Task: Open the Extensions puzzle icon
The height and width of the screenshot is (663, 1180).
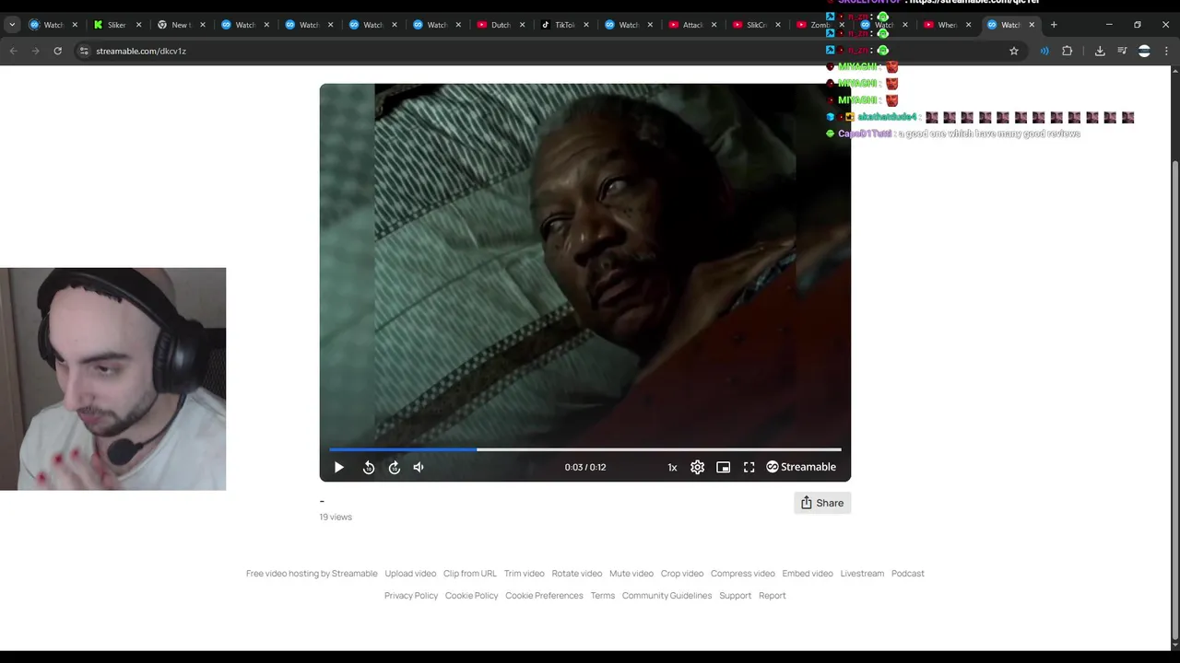Action: [x=1068, y=51]
